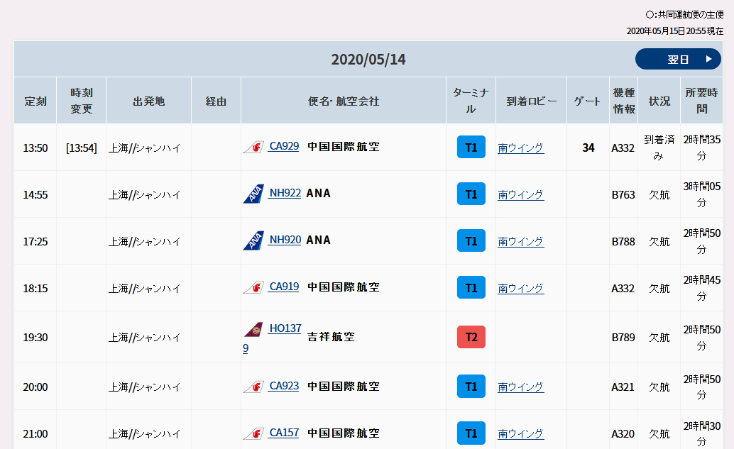Open 南ウイング lobby link for CA929
Image resolution: width=734 pixels, height=449 pixels.
coord(520,148)
